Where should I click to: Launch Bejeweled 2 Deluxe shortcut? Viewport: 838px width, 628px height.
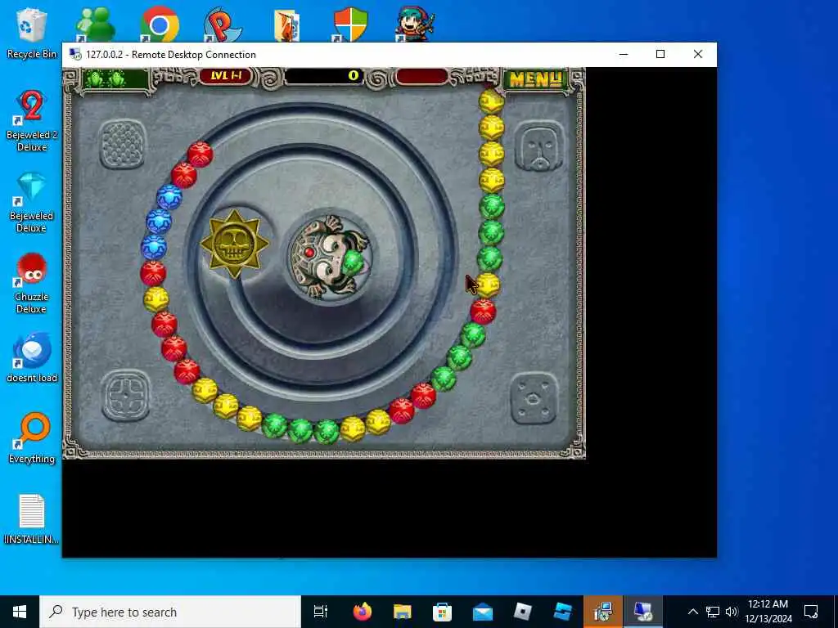click(x=31, y=121)
